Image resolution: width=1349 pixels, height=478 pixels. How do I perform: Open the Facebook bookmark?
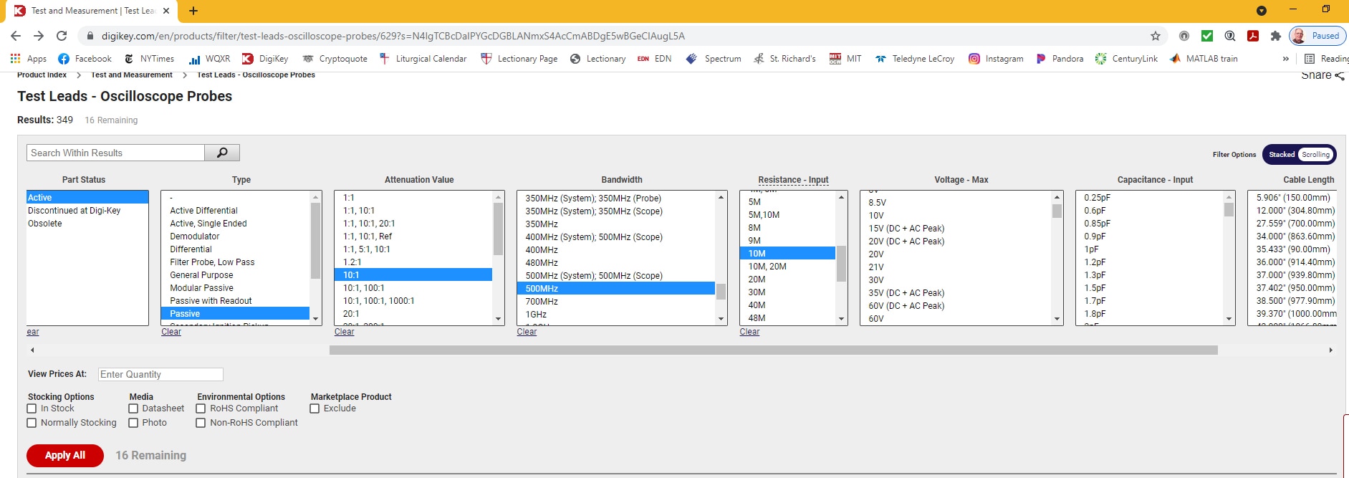tap(85, 59)
